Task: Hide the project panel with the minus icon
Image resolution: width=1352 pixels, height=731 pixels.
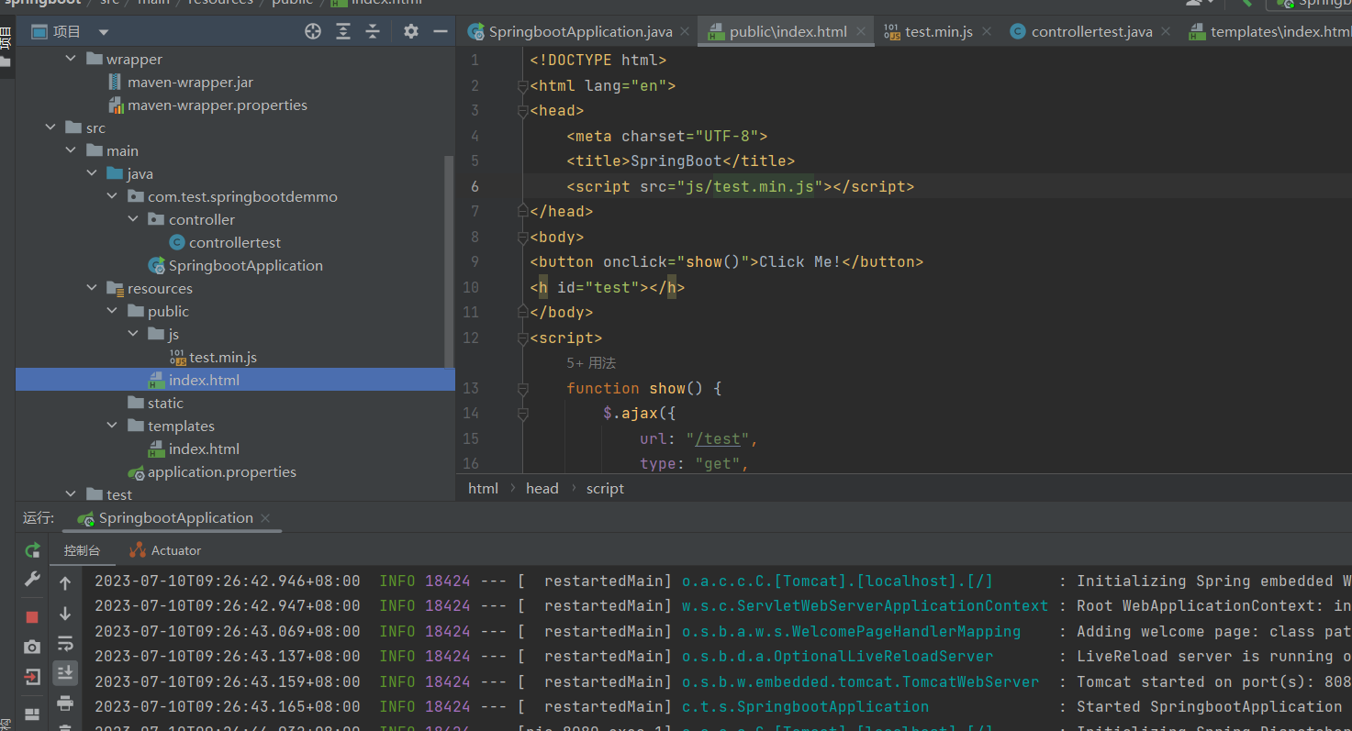Action: point(441,31)
